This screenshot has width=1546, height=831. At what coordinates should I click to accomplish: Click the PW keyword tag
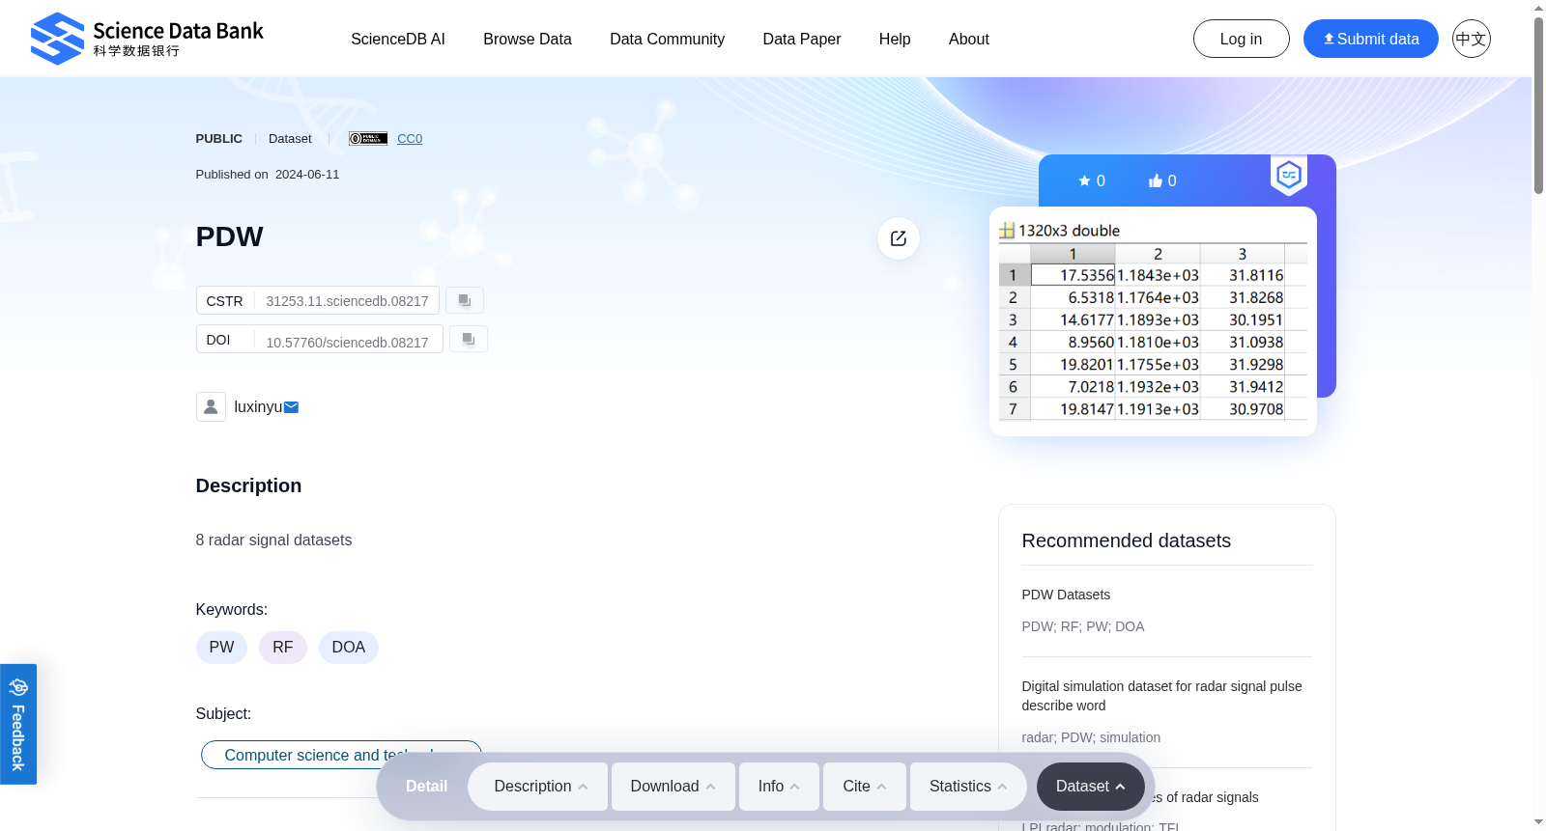[x=221, y=648]
